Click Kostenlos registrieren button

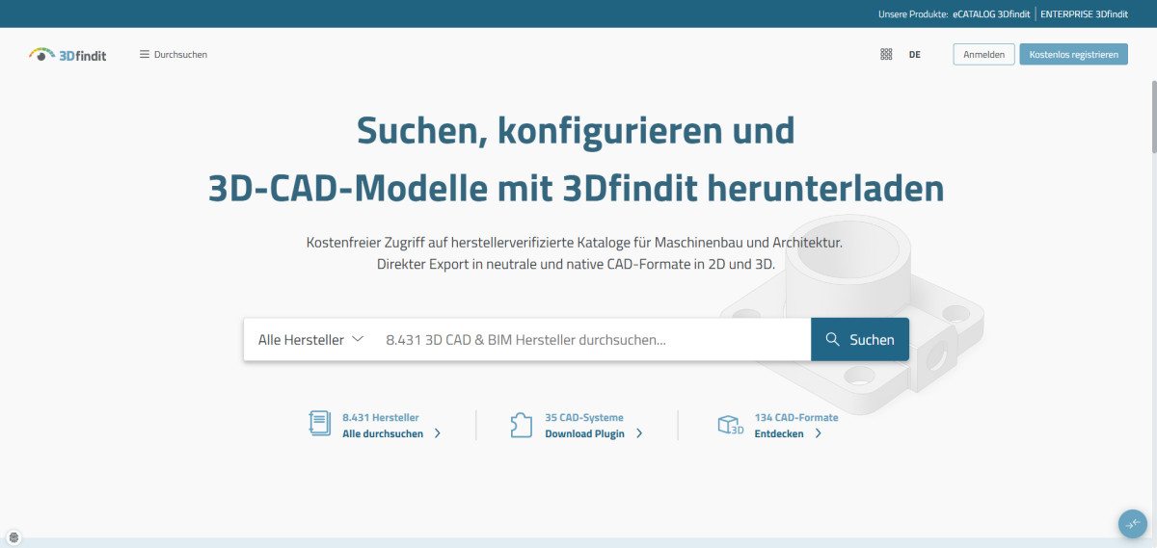click(1073, 55)
